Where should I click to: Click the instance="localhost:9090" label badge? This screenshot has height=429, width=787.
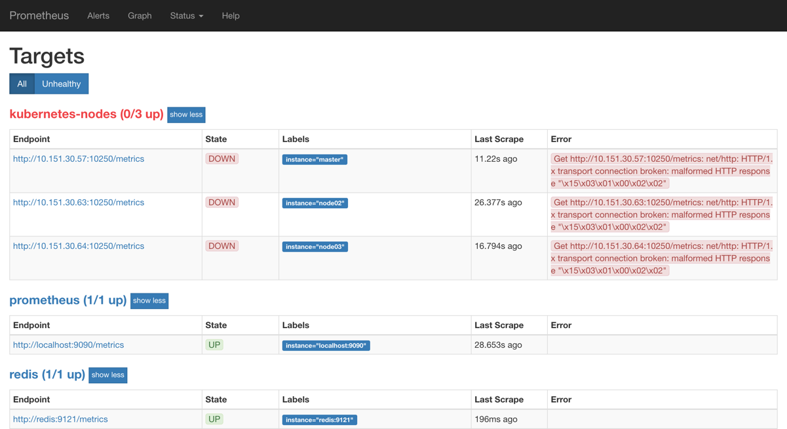pos(326,345)
